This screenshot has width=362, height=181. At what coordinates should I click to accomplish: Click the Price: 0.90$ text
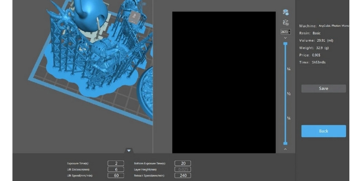tap(310, 55)
